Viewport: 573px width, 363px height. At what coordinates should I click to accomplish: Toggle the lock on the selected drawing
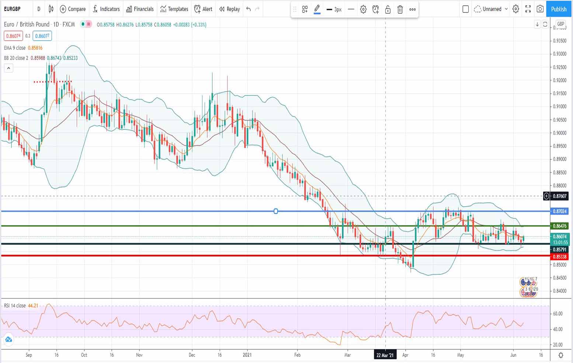point(388,10)
